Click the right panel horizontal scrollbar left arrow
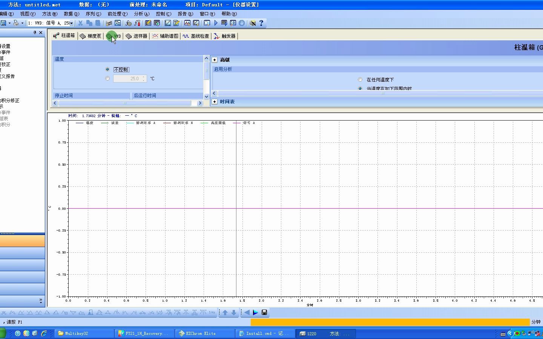Screen dimensions: 543x339 point(214,93)
